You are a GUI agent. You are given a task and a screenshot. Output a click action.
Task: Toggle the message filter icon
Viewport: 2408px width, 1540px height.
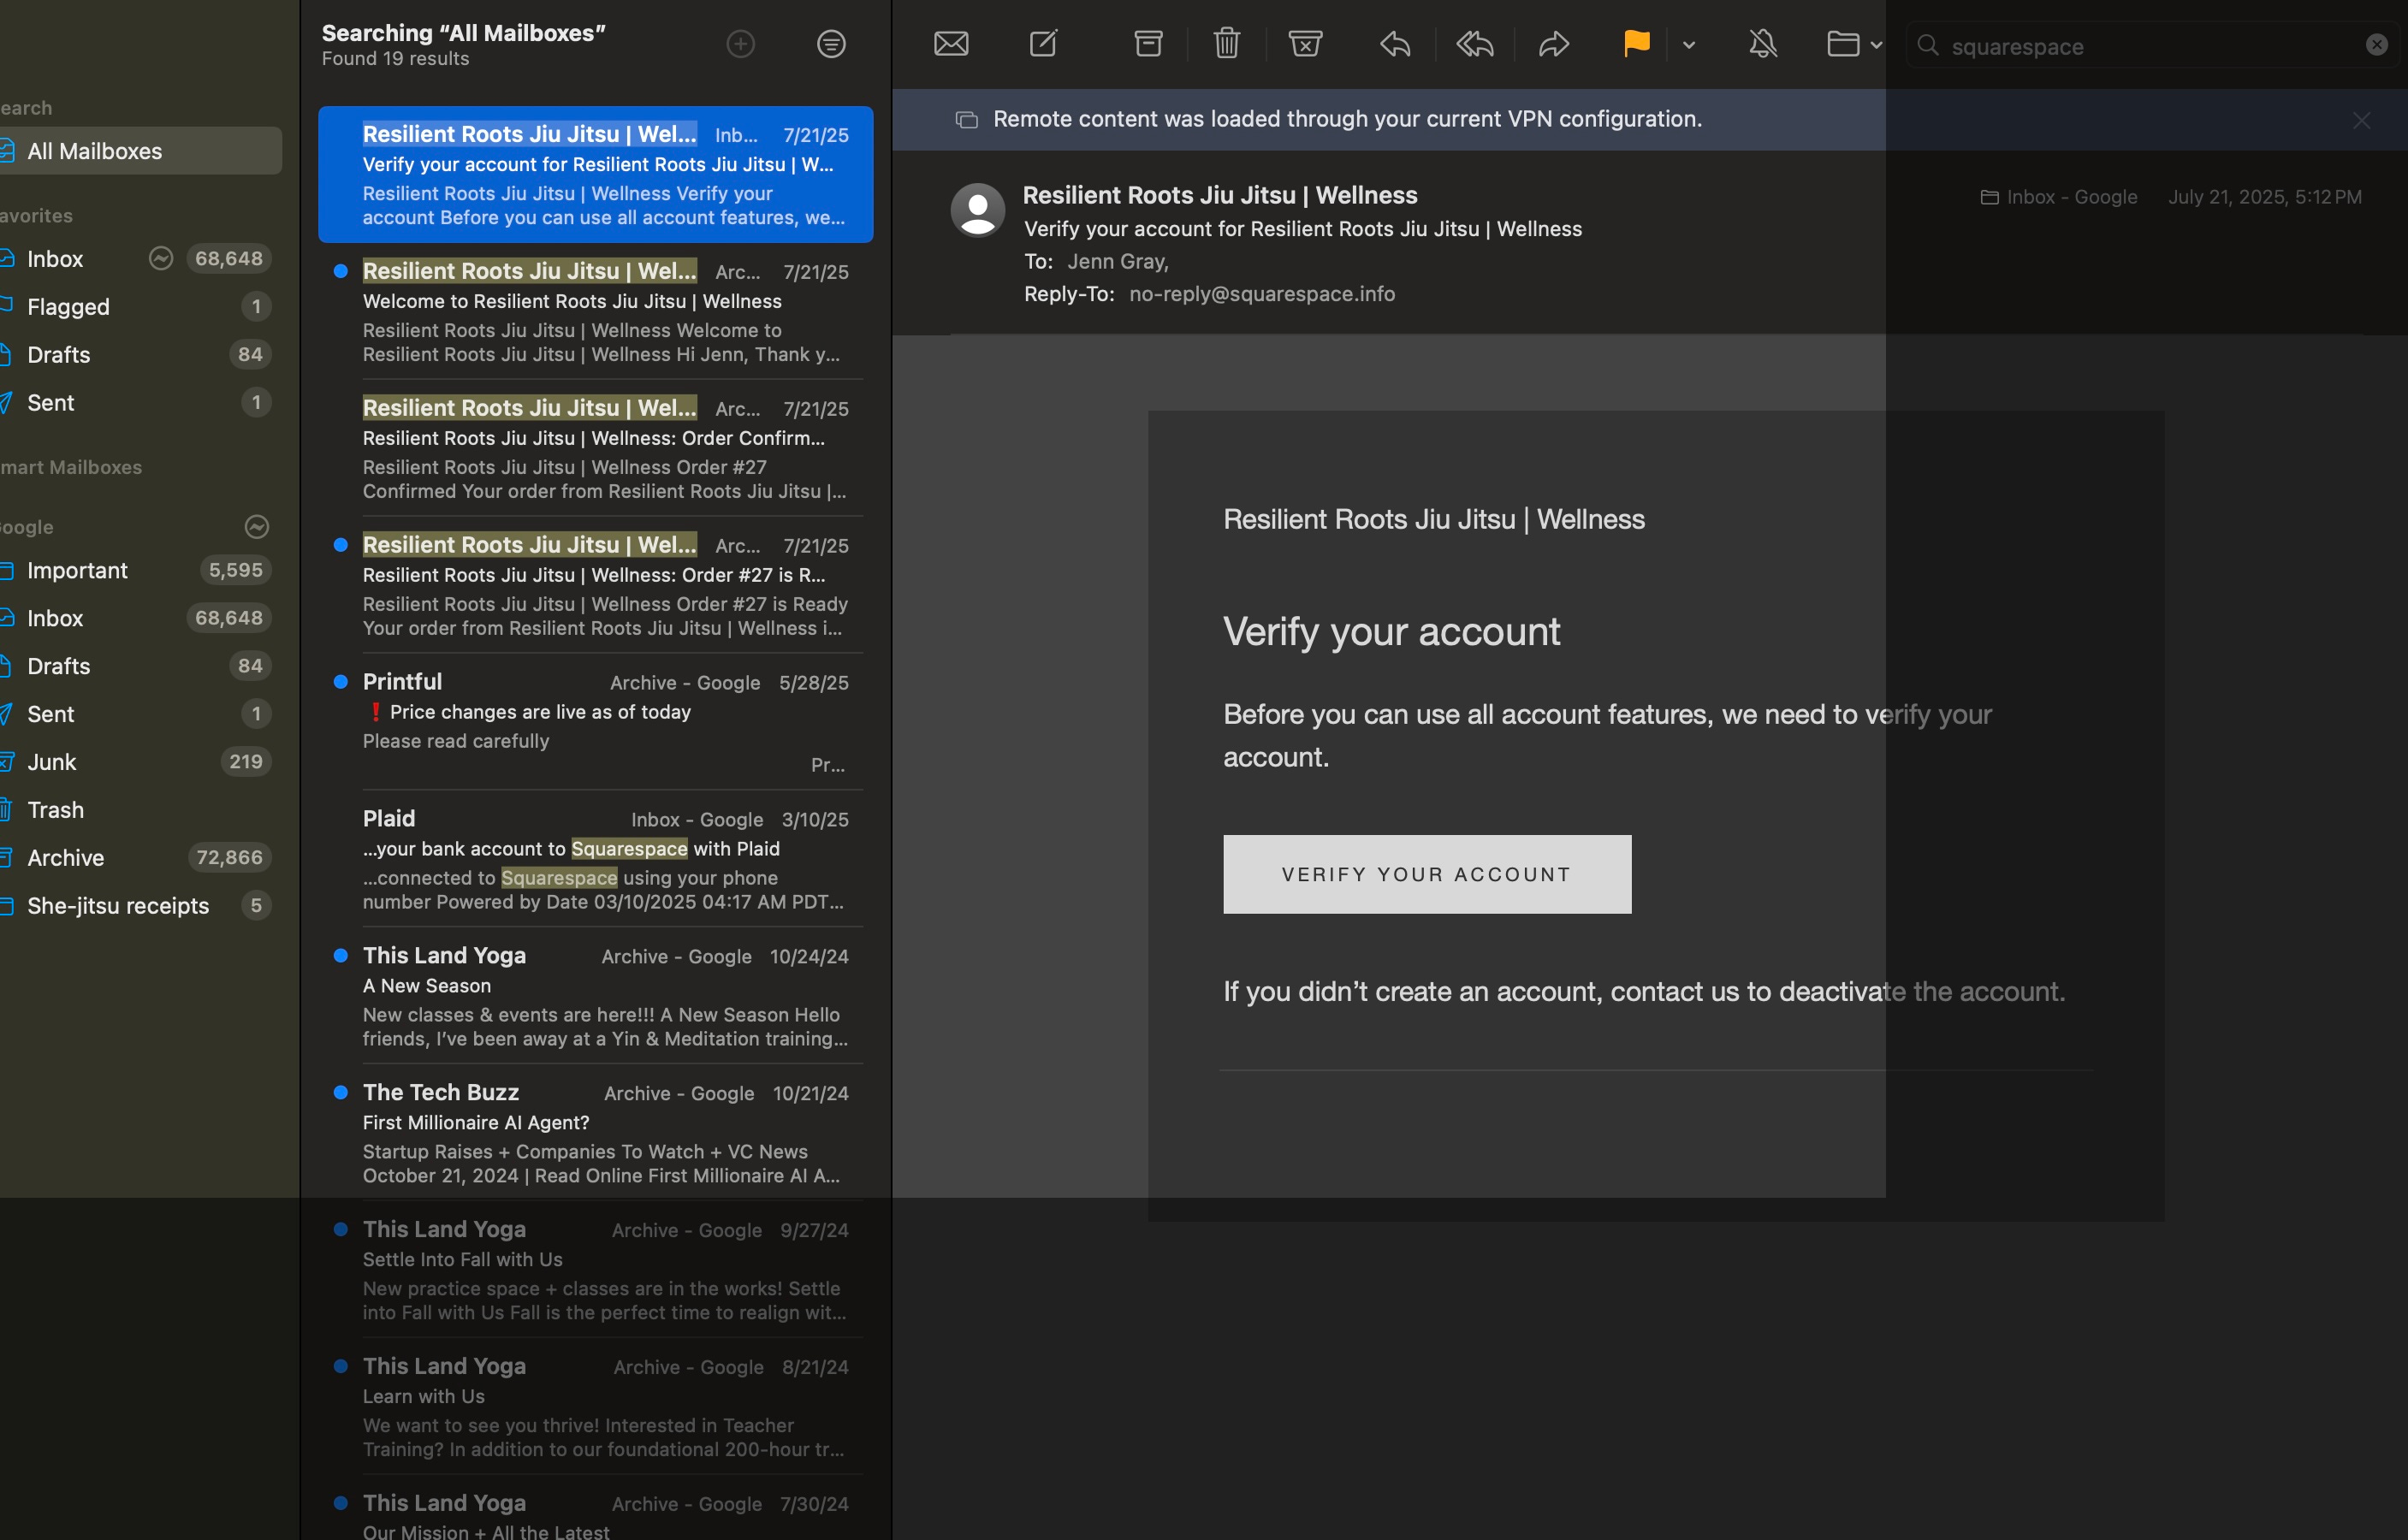click(831, 44)
